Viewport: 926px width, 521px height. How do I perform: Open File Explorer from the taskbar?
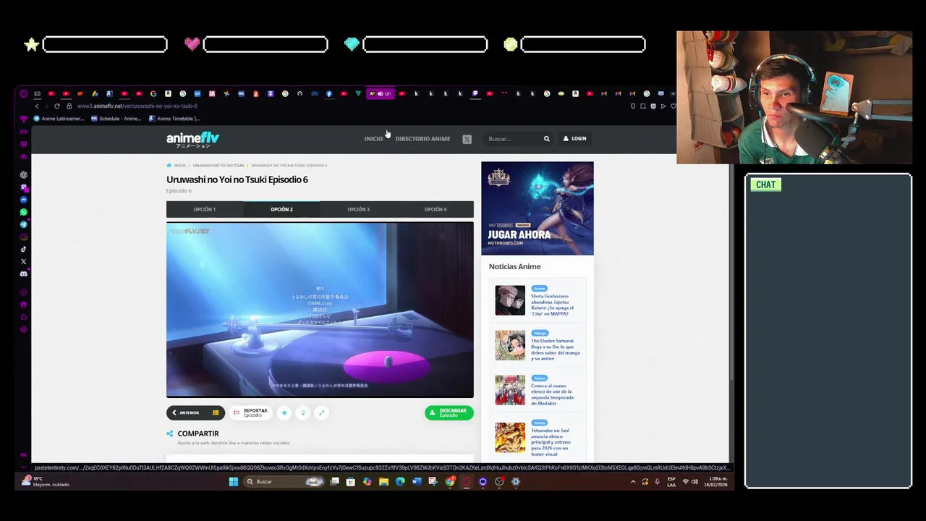tap(383, 482)
